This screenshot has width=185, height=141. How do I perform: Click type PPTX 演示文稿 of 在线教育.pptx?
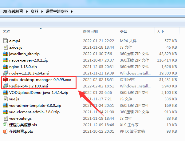pos(132,131)
